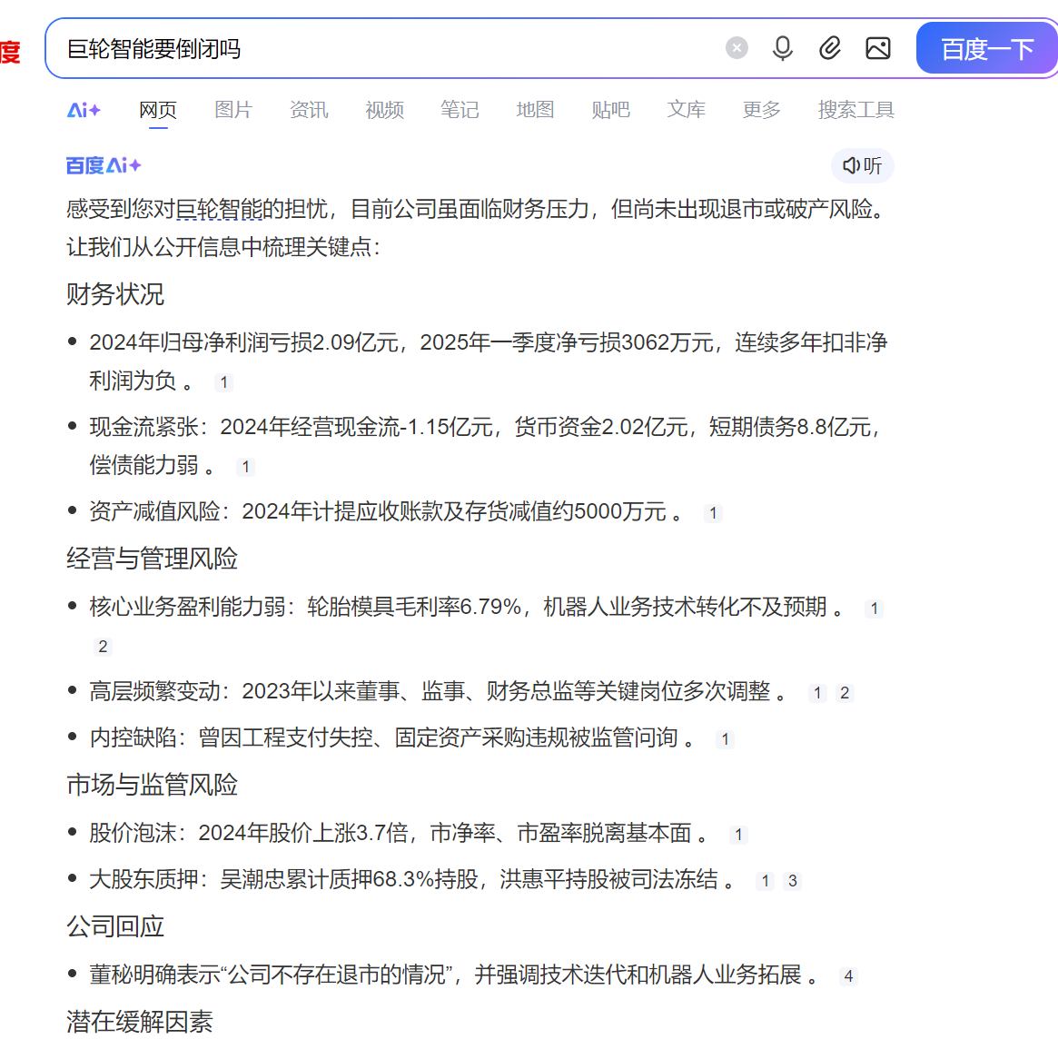This screenshot has height=1049, width=1058.
Task: Open citation 1 after 技术转化不及预期
Action: [x=874, y=609]
